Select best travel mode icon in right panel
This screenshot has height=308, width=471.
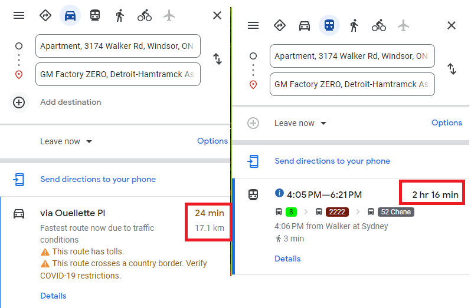pos(280,25)
